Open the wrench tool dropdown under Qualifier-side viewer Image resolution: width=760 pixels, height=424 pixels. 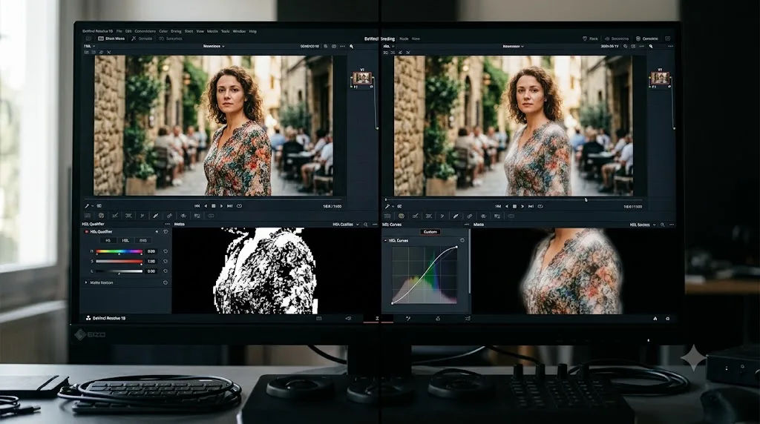pyautogui.click(x=89, y=206)
